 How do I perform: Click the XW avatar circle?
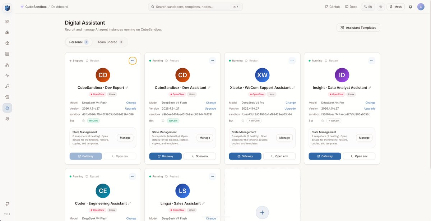[x=262, y=75]
